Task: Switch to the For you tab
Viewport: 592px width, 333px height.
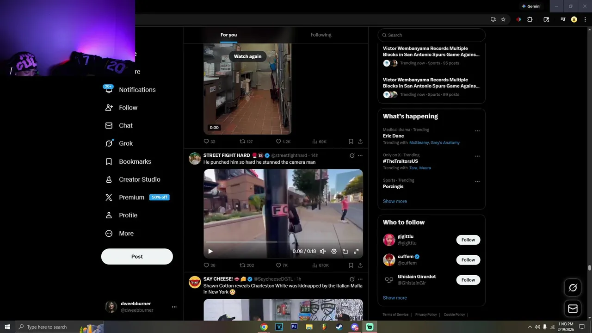Action: (228, 35)
